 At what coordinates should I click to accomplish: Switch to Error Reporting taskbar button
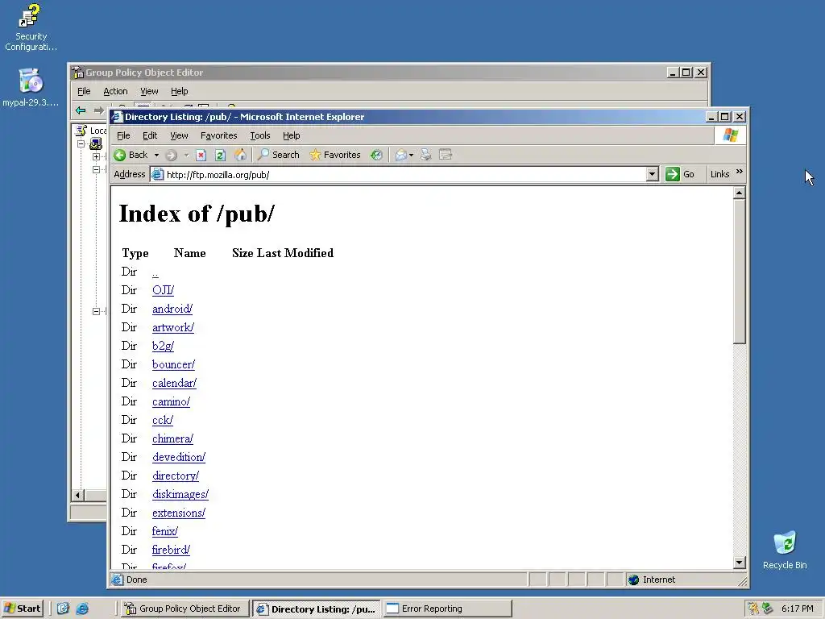click(447, 609)
